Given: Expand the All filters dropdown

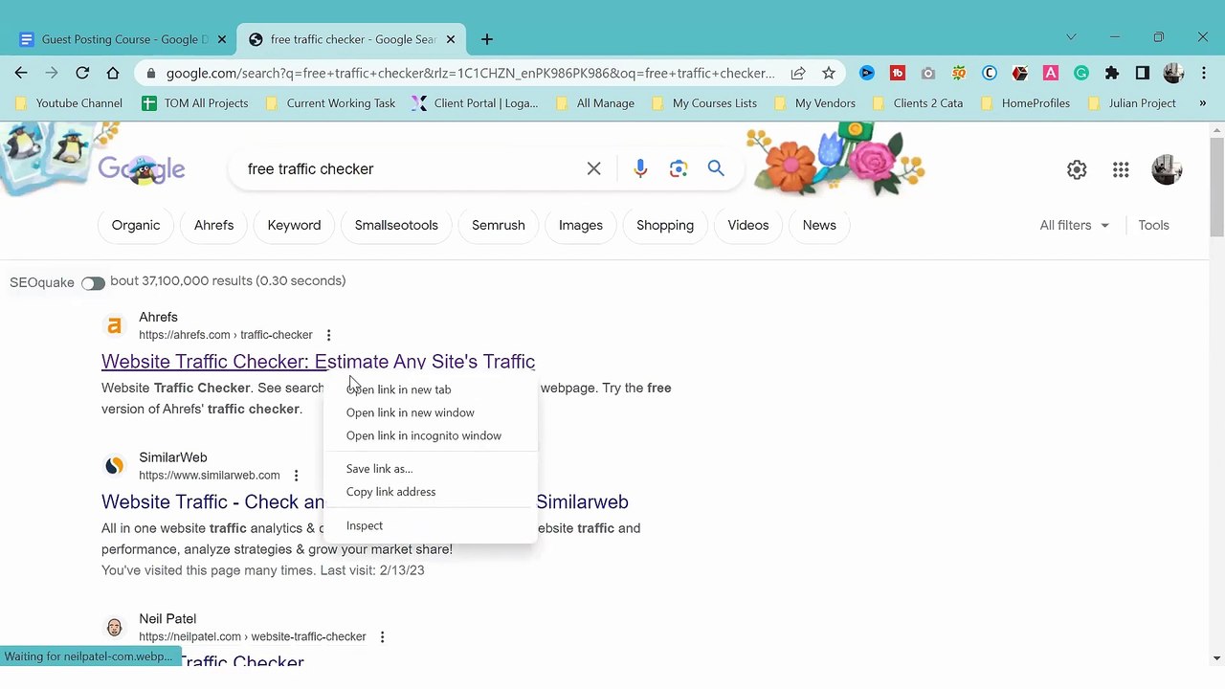Looking at the screenshot, I should tap(1075, 225).
